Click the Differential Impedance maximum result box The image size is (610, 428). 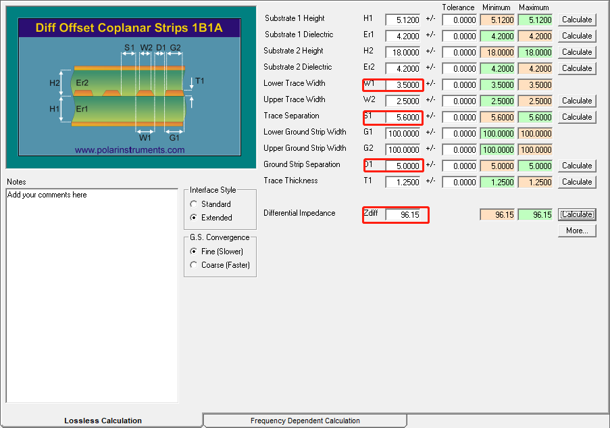tap(535, 215)
